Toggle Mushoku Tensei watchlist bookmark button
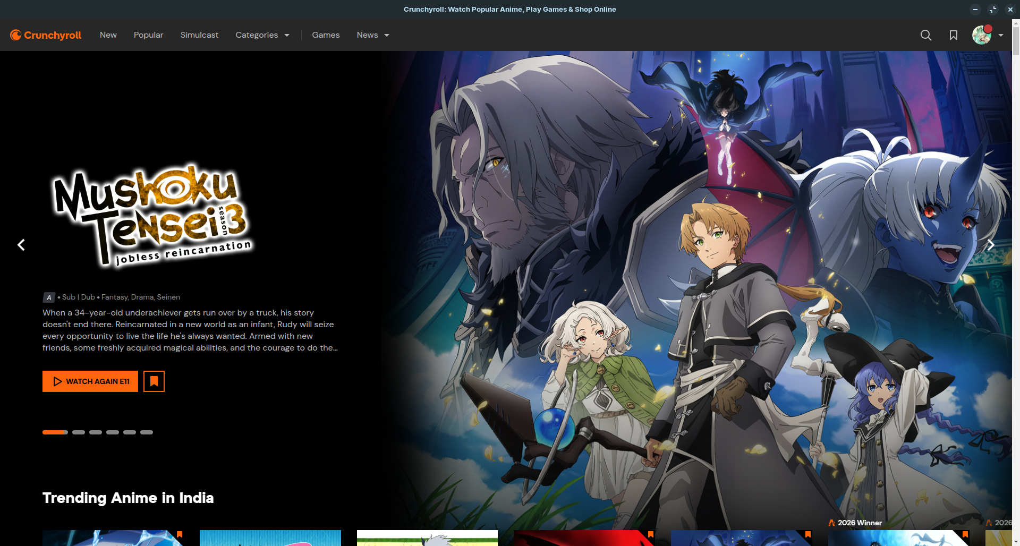1020x546 pixels. coord(154,381)
